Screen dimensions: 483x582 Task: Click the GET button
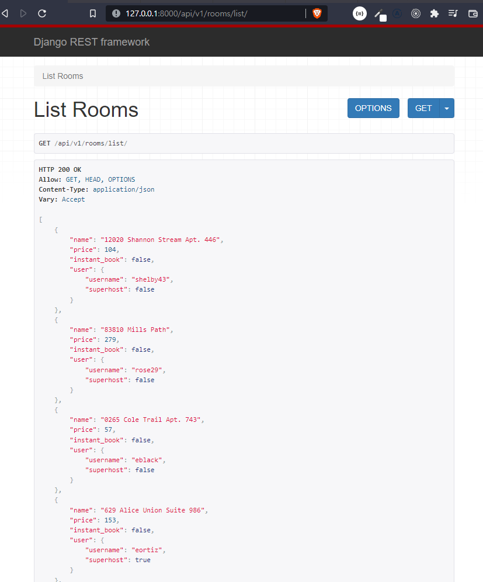423,108
